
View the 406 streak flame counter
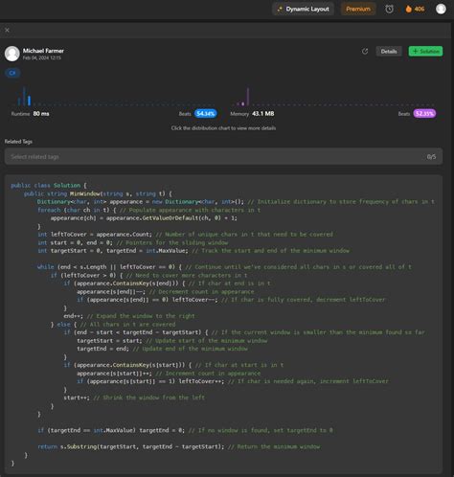[x=415, y=9]
